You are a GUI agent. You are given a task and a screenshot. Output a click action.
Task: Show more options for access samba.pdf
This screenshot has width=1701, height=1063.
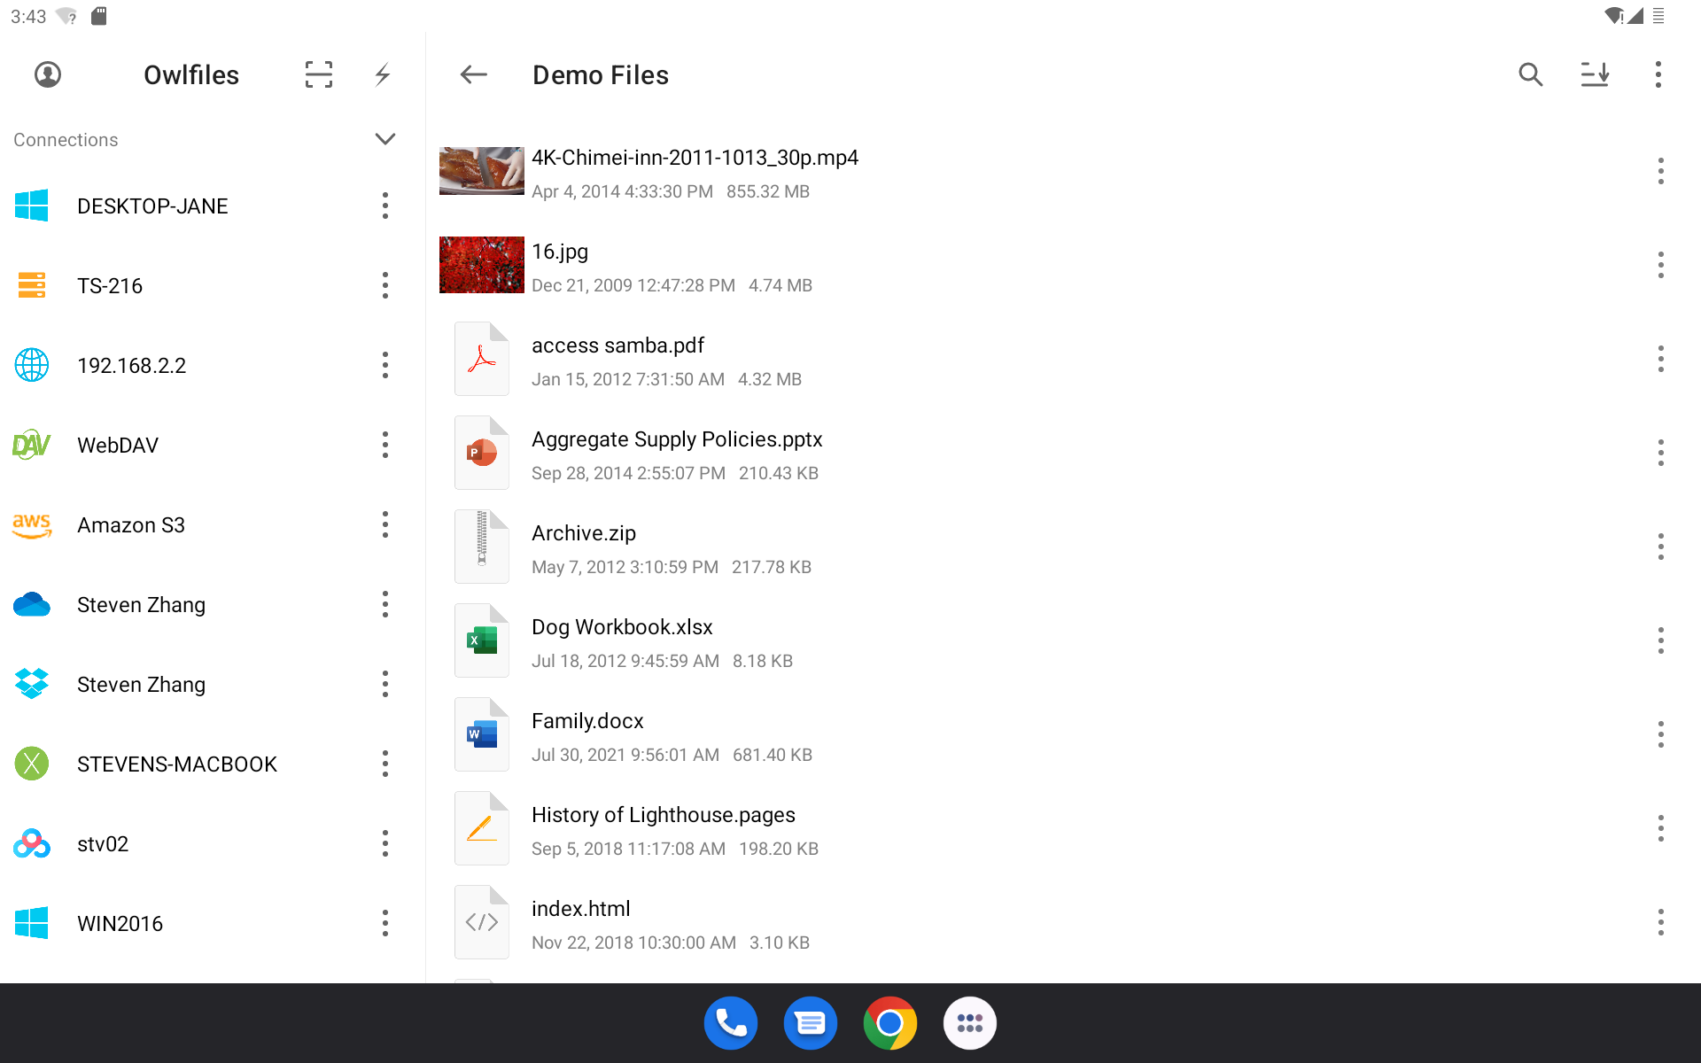1661,359
